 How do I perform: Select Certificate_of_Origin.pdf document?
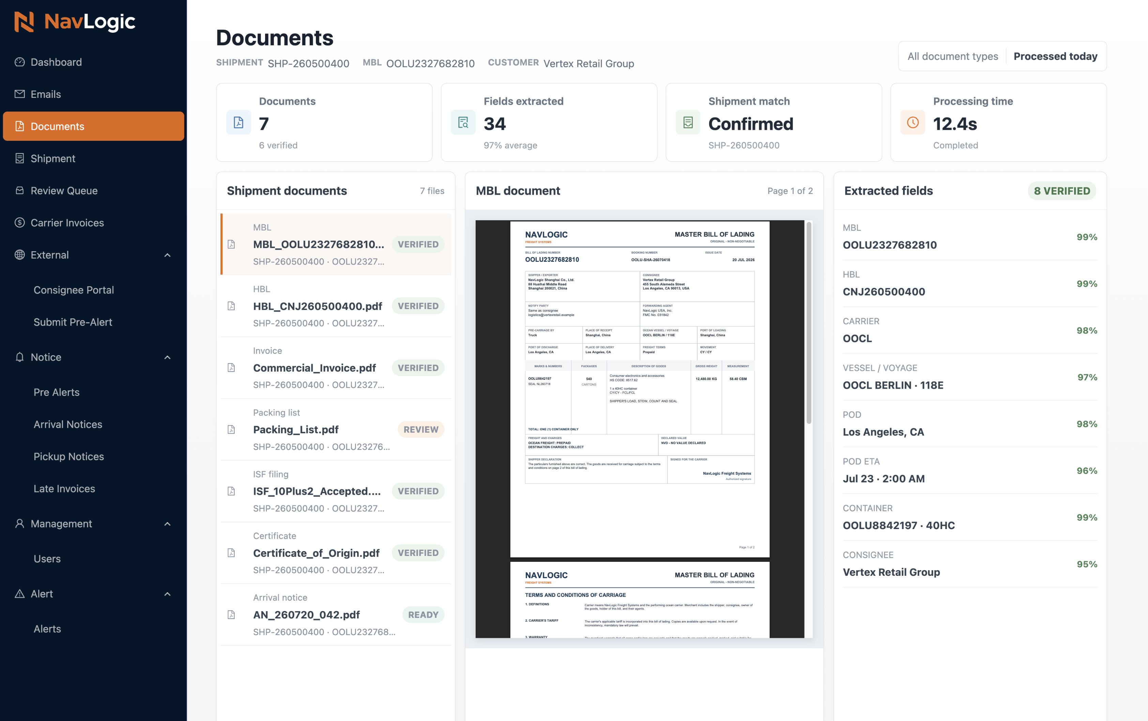[336, 553]
